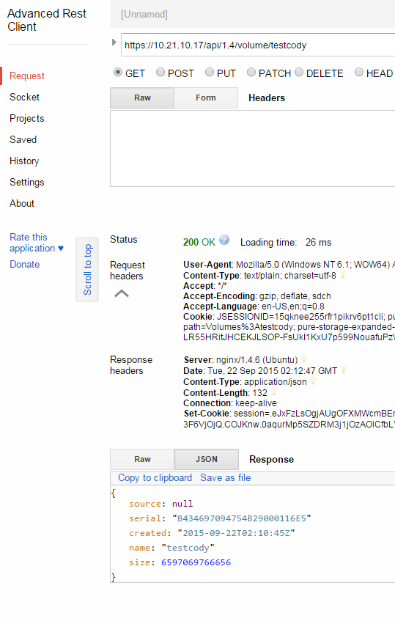Click inside the request URL field
The image size is (395, 624).
258,45
